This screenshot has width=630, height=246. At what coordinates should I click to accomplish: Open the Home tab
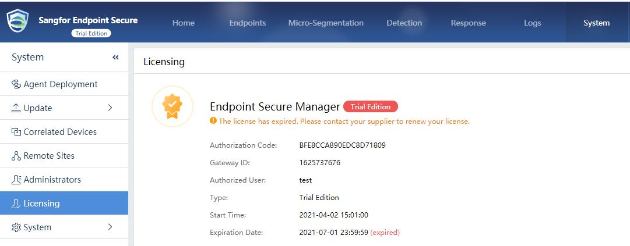(184, 23)
